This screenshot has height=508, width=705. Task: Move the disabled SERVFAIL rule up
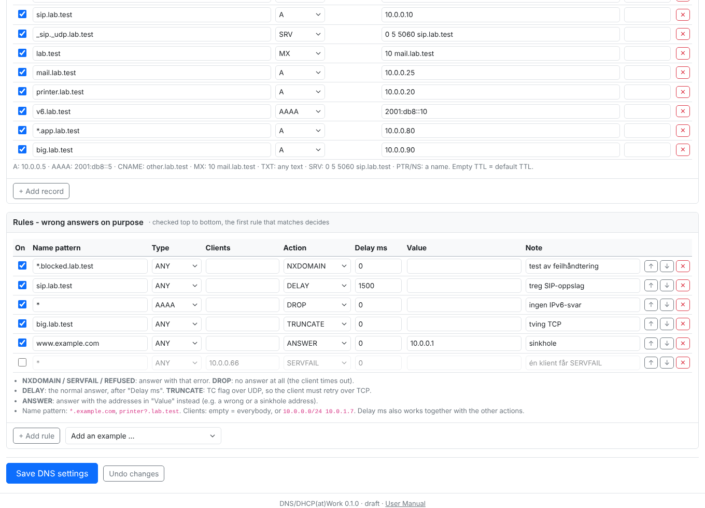click(651, 363)
